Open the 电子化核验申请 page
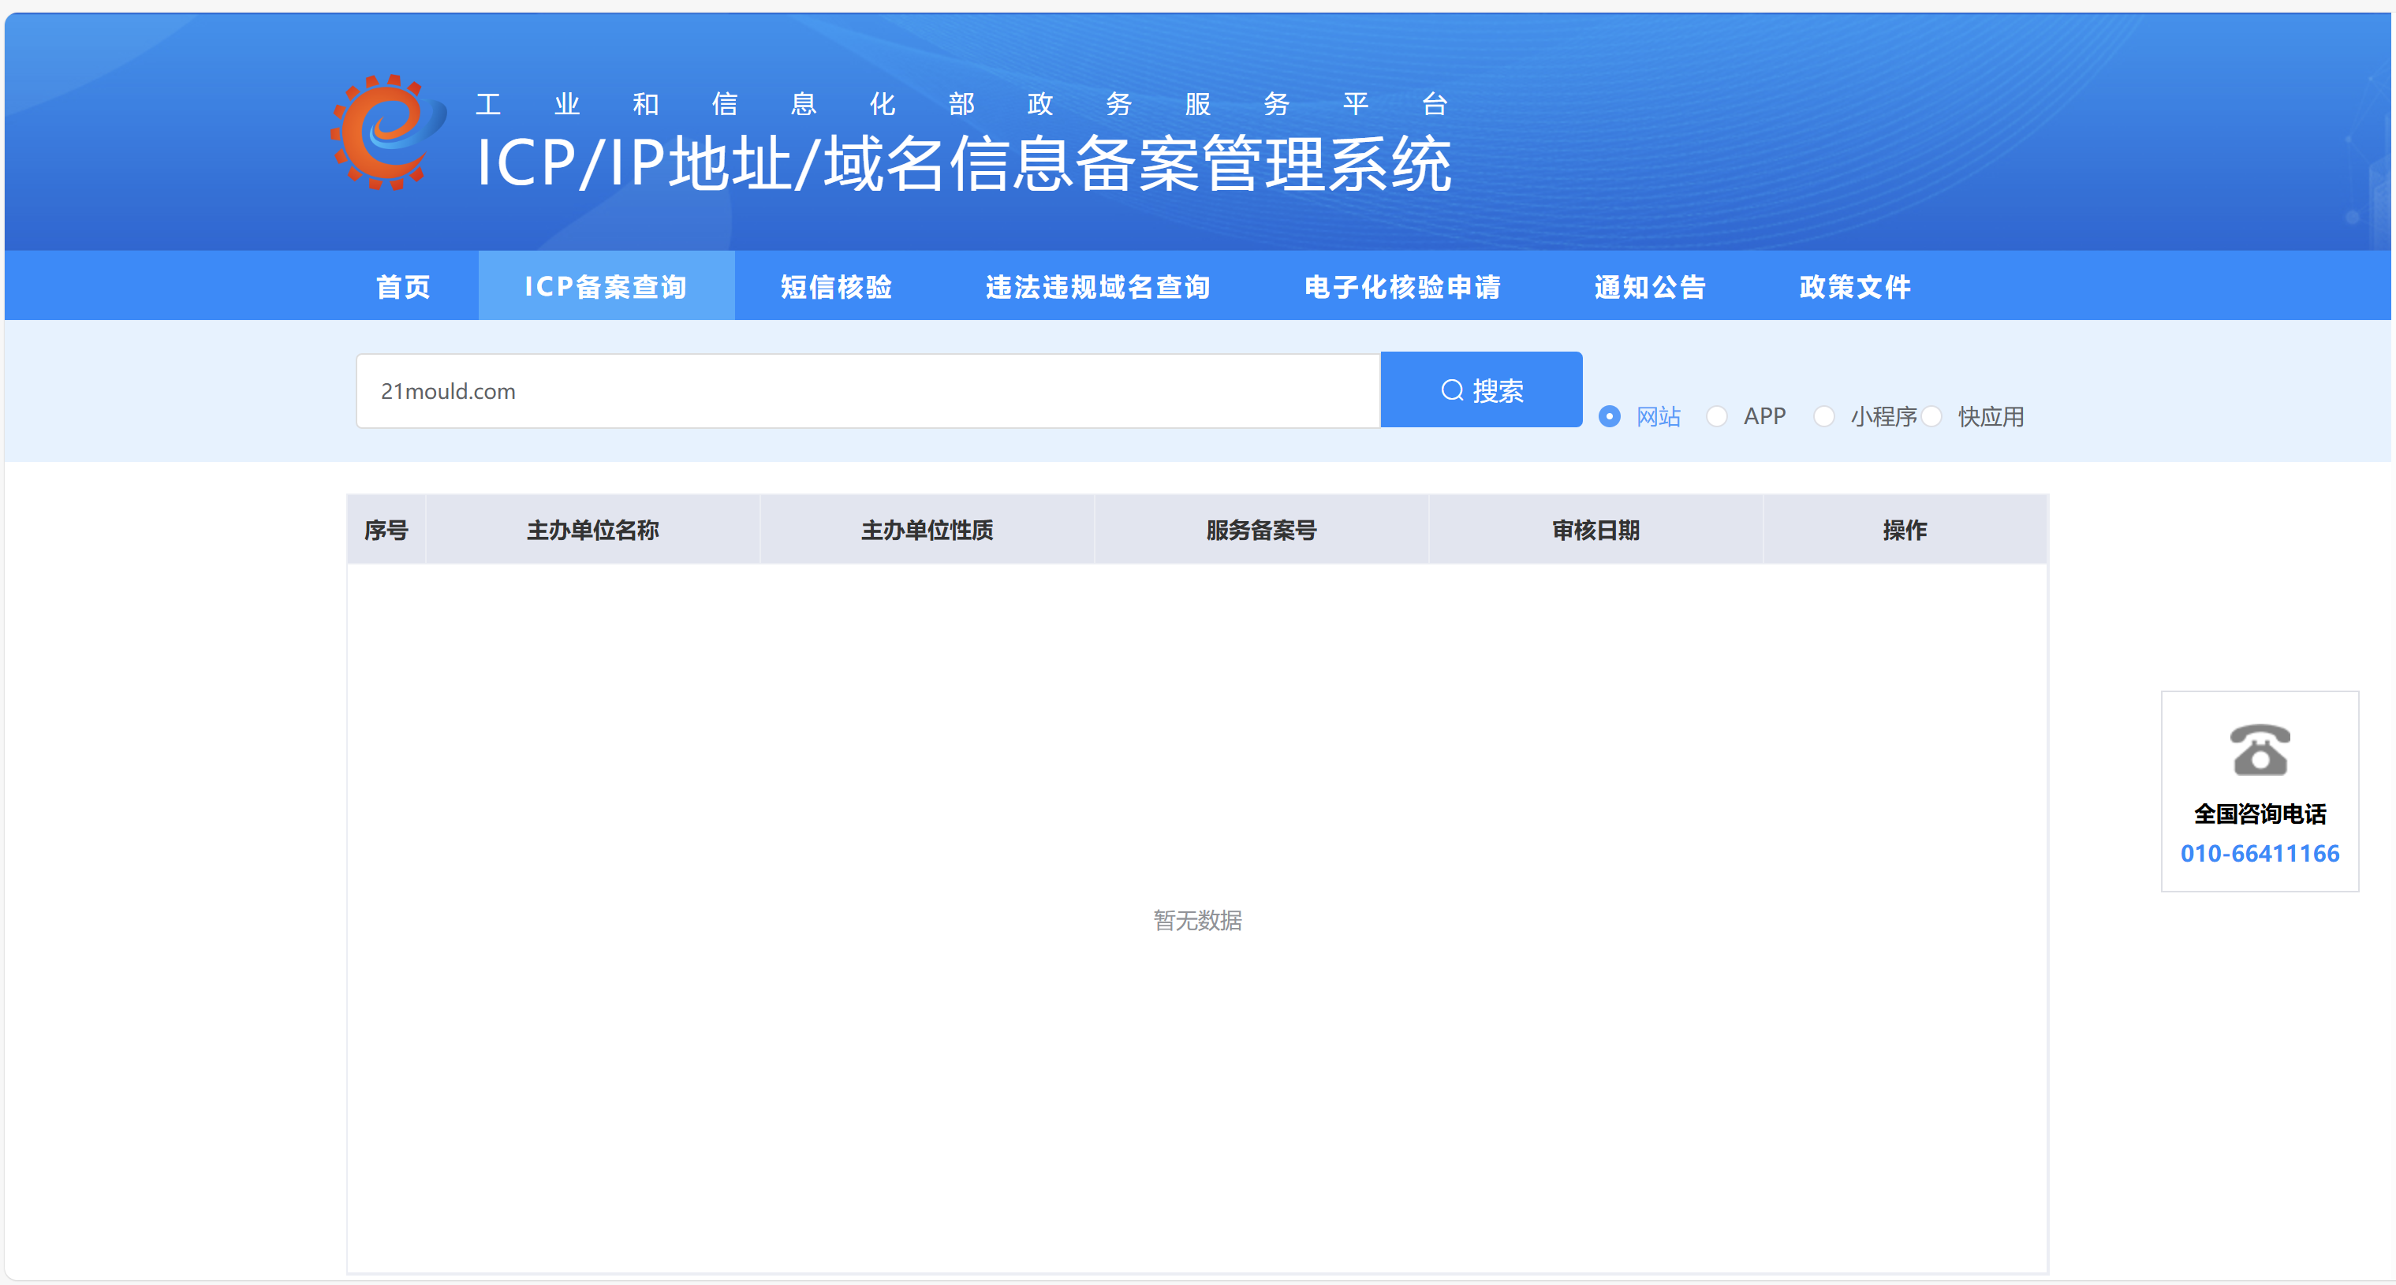 [1402, 286]
